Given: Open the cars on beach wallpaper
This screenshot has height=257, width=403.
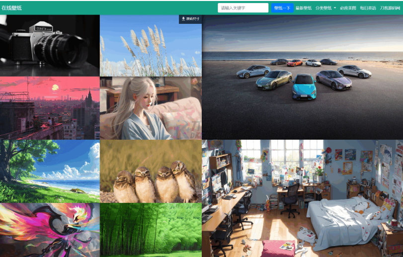Looking at the screenshot, I should 302,77.
